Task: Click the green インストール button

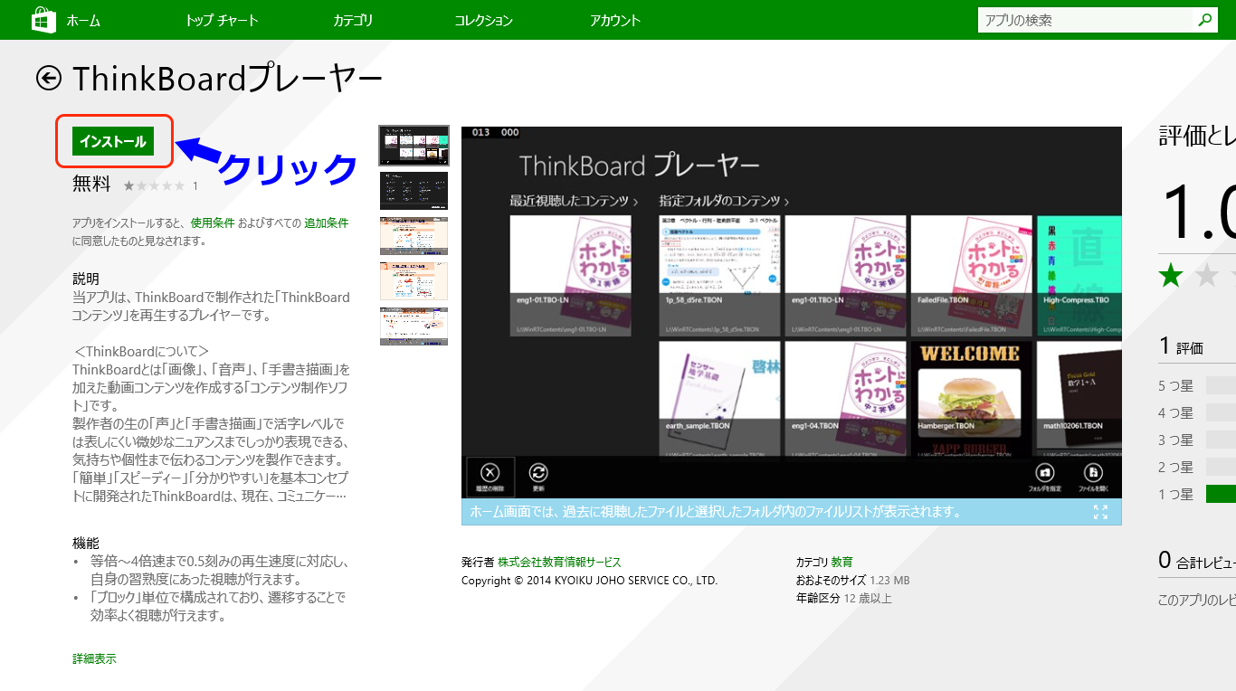Action: click(x=113, y=141)
